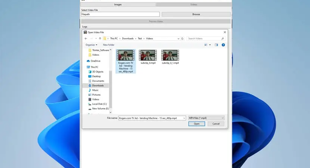
Task: Switch to the Images tab
Action: 118,4
